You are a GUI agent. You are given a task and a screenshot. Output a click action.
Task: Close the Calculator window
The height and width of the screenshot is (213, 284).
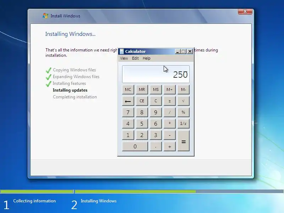190,51
